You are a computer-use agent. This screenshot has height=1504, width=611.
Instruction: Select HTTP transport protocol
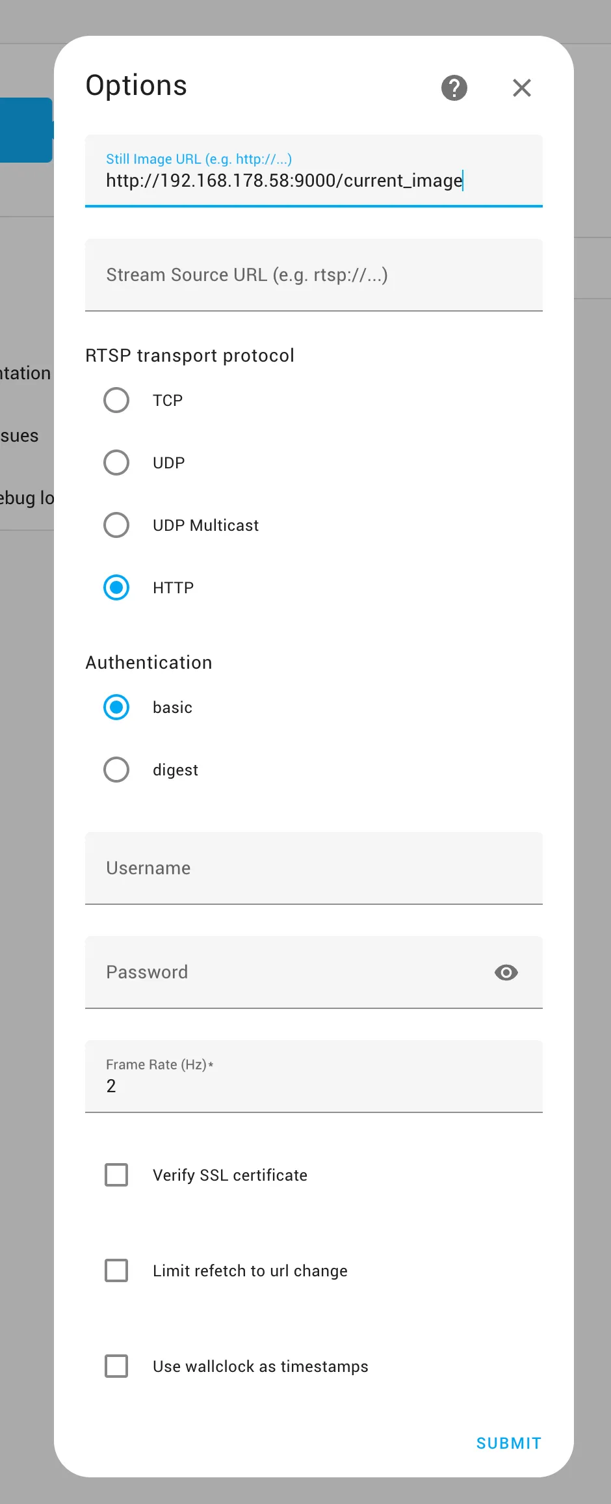point(116,587)
